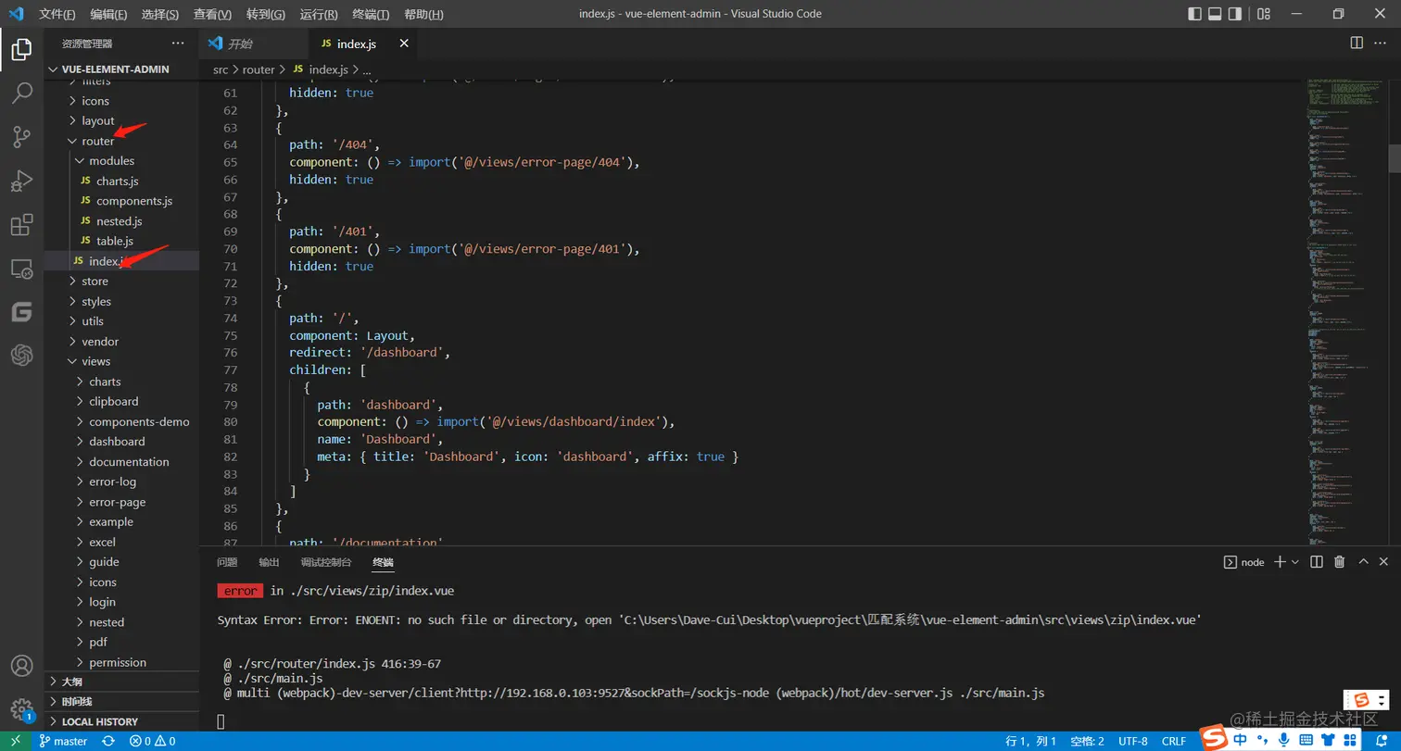Viewport: 1401px width, 751px height.
Task: Synchronize changes in the status bar
Action: [x=108, y=741]
